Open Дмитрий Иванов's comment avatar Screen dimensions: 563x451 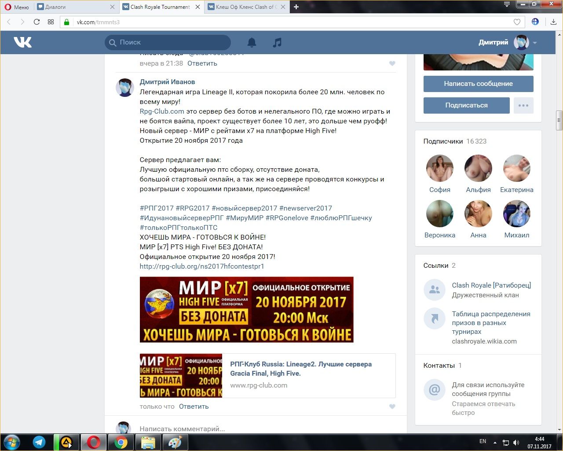124,88
